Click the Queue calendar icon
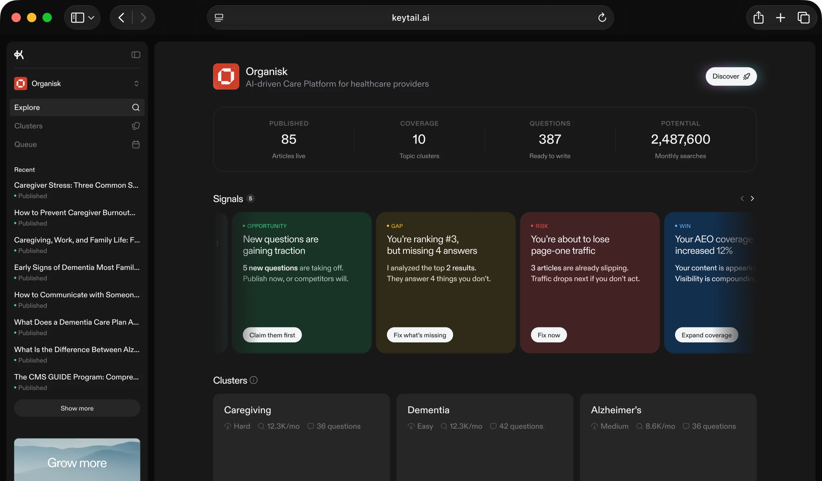 coord(136,144)
